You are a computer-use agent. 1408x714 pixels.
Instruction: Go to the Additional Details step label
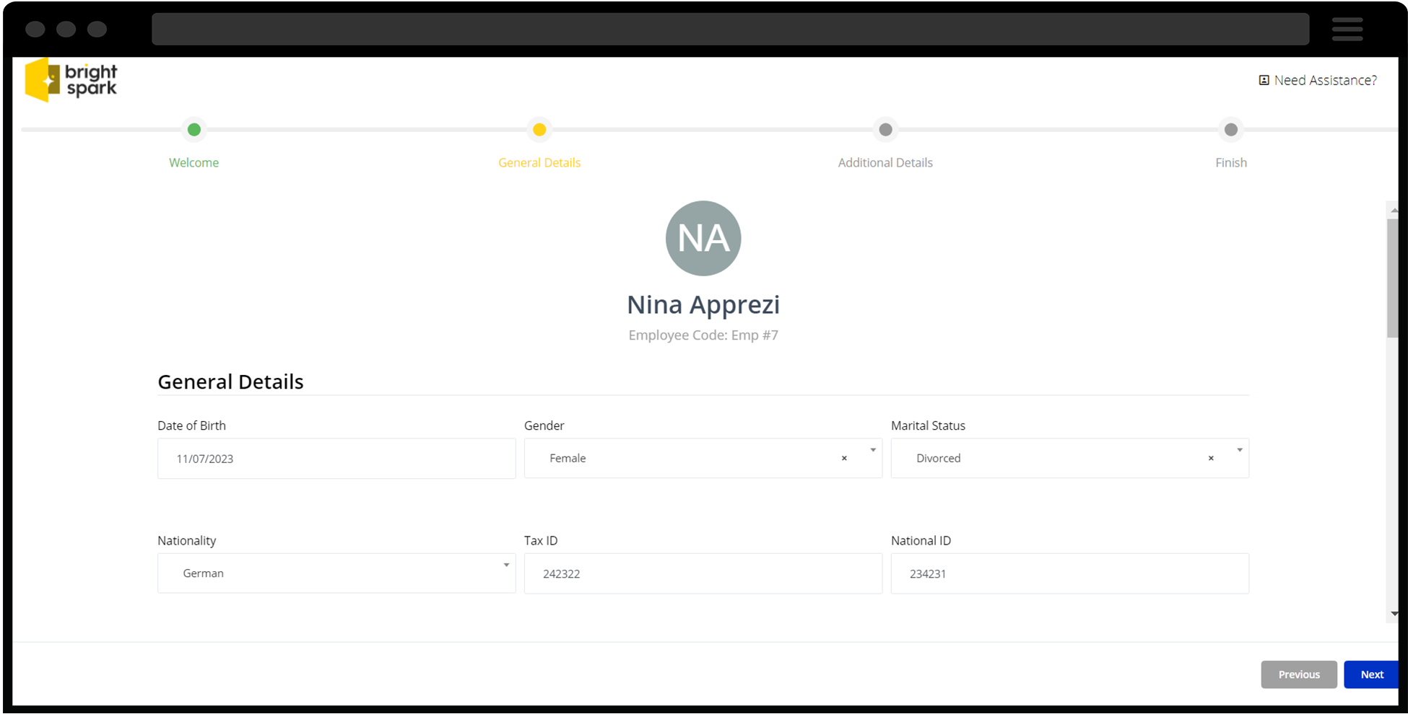pyautogui.click(x=885, y=163)
